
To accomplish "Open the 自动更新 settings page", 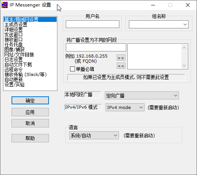I will point(13,79).
